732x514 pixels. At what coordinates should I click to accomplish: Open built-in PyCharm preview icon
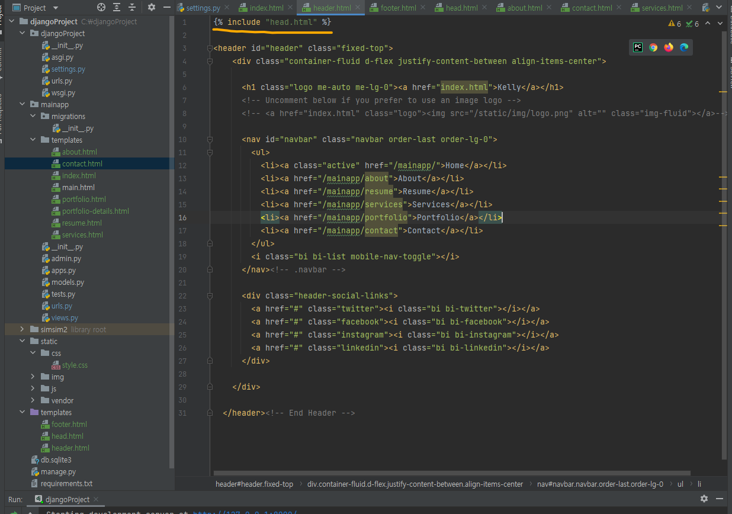pyautogui.click(x=638, y=47)
